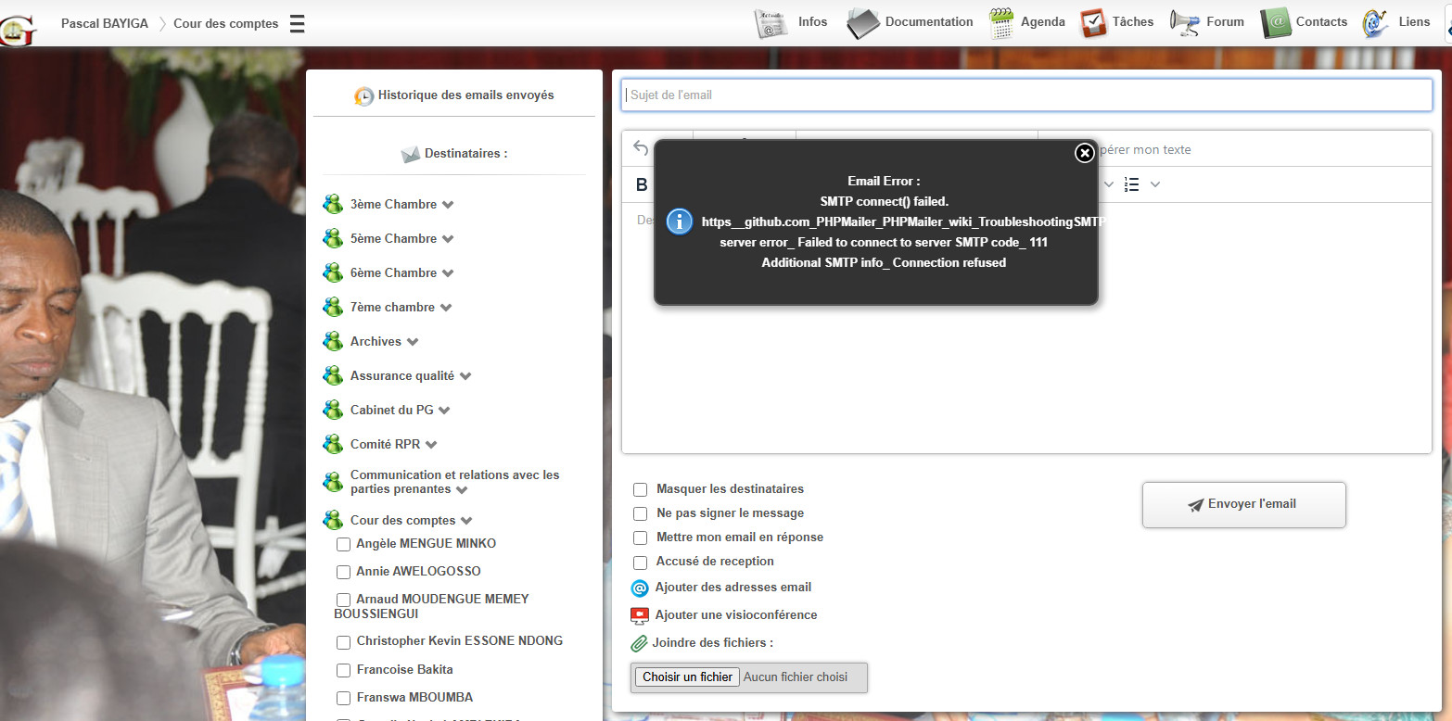This screenshot has width=1452, height=721.
Task: Select recipient Angèle MENGUE MINKO
Action: point(343,544)
